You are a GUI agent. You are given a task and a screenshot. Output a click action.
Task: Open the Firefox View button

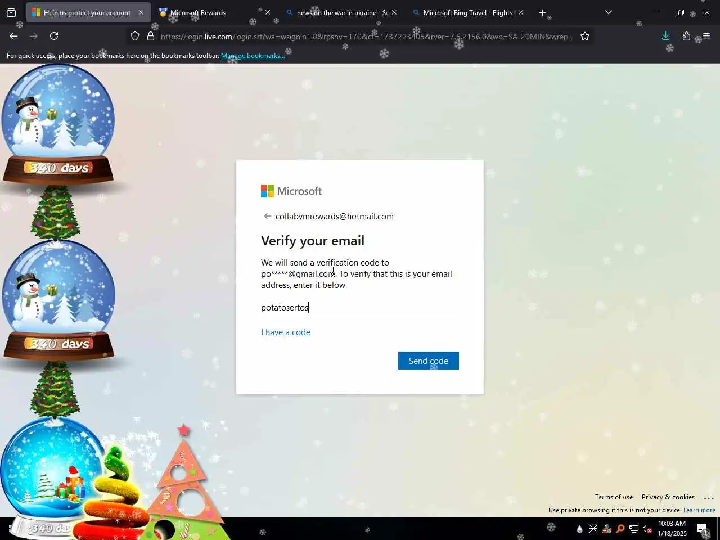click(11, 12)
